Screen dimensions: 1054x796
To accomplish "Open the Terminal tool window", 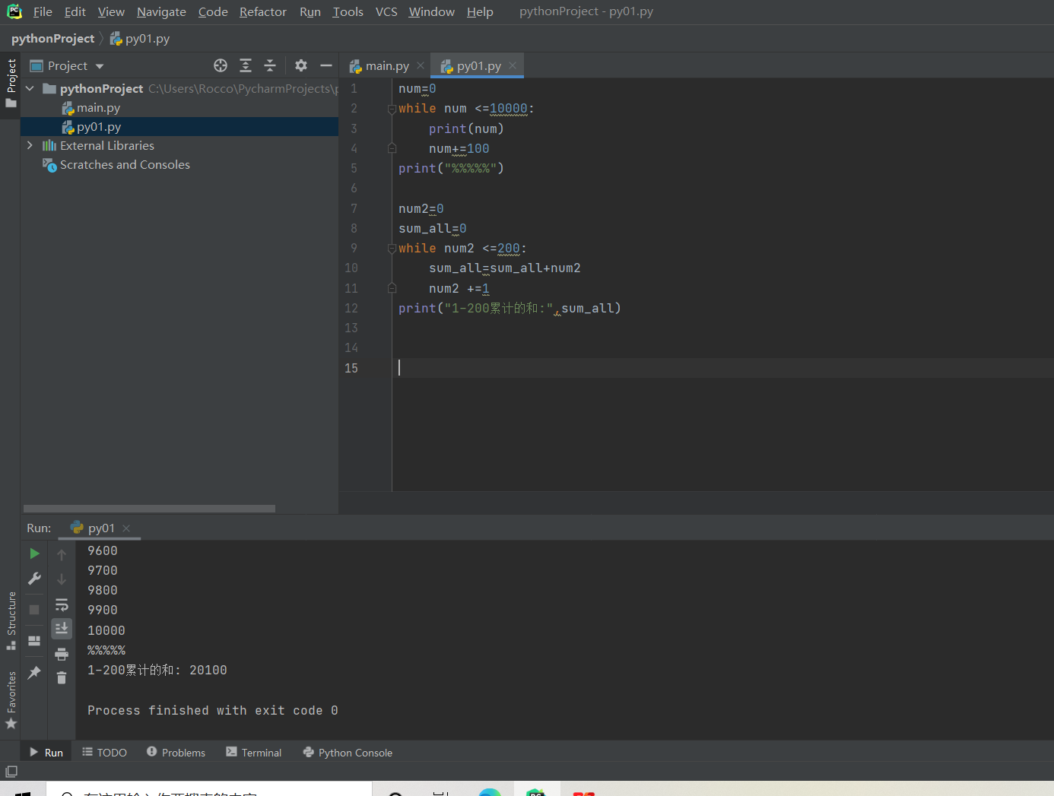I will [254, 753].
